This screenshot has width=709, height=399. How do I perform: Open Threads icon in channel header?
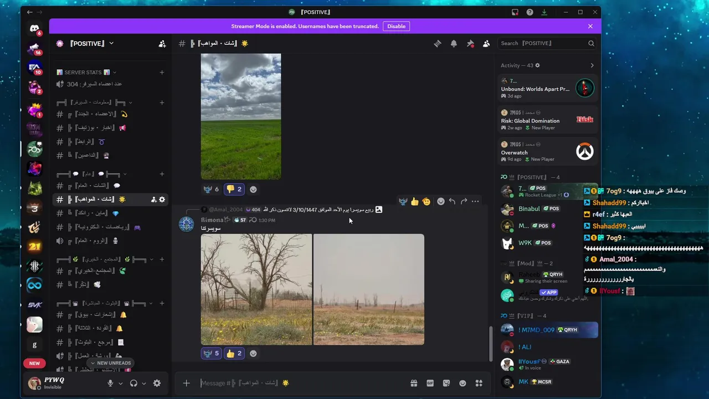click(437, 43)
